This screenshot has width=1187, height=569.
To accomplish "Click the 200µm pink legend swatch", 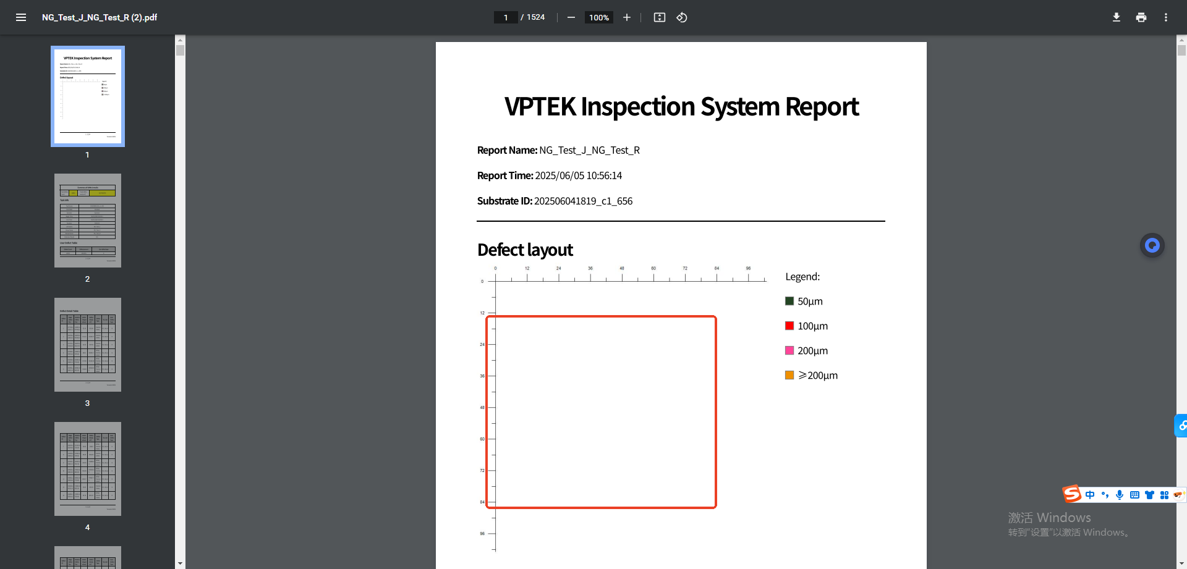I will tap(789, 350).
